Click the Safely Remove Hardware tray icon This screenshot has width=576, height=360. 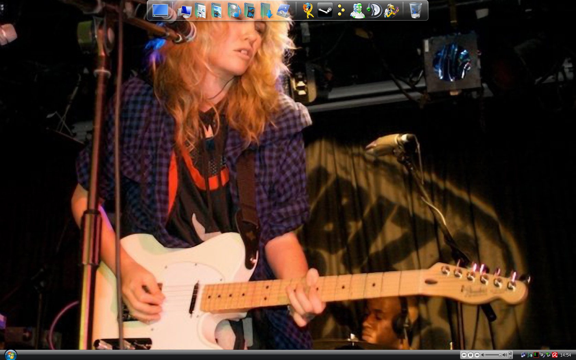pos(548,355)
